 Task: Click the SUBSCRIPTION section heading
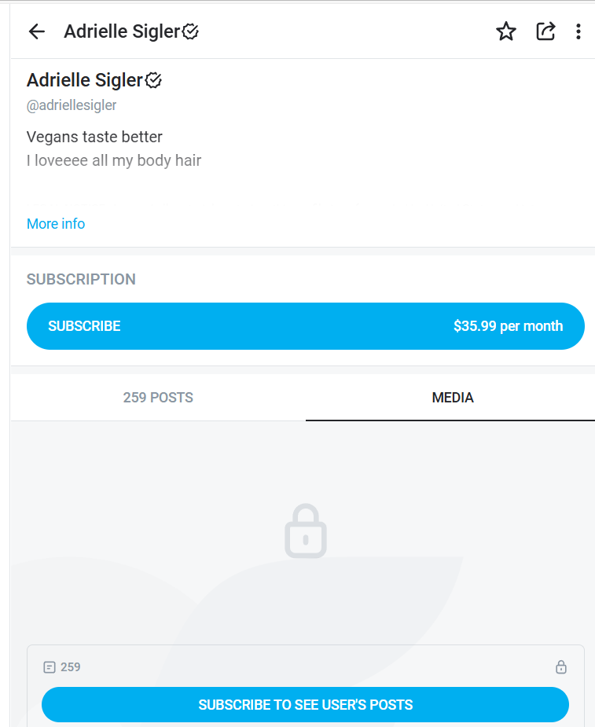coord(81,279)
